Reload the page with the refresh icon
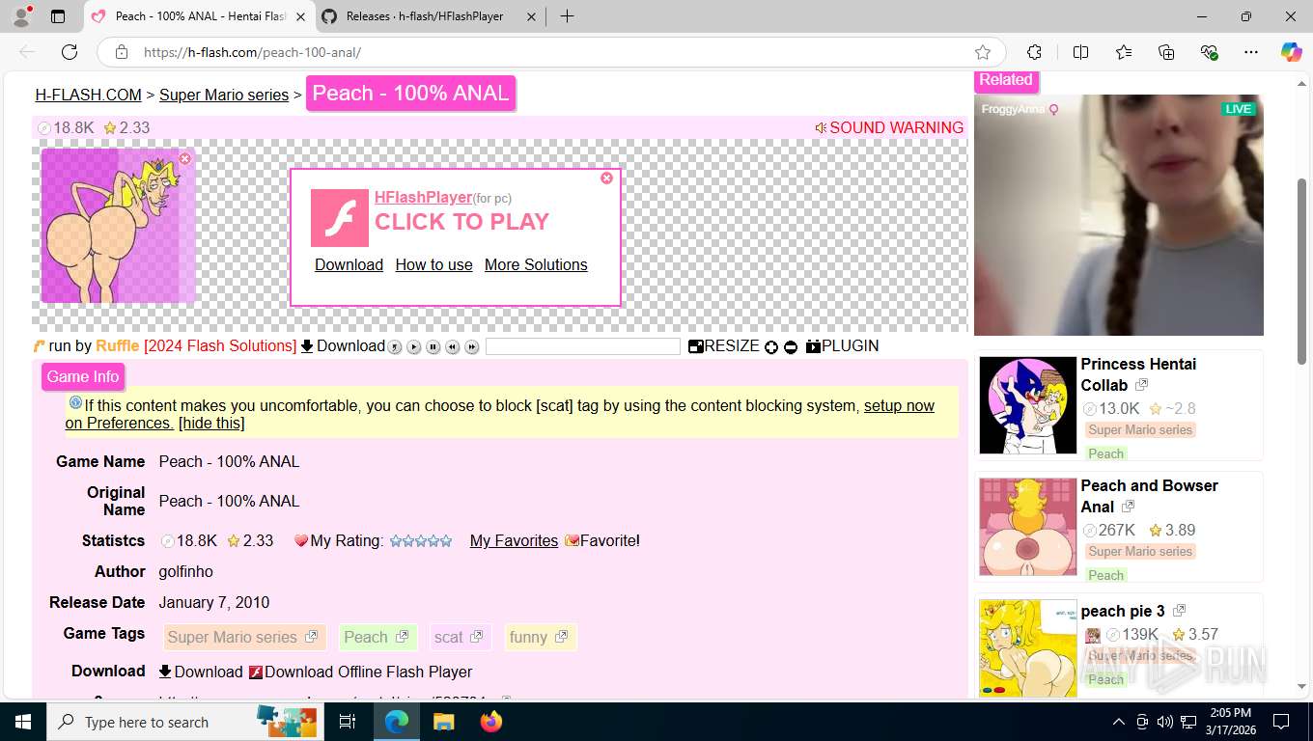This screenshot has width=1313, height=741. (70, 52)
